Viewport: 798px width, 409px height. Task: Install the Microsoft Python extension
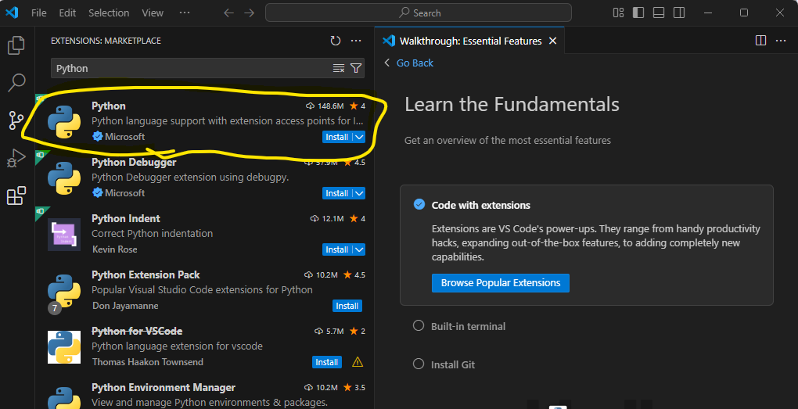[337, 137]
